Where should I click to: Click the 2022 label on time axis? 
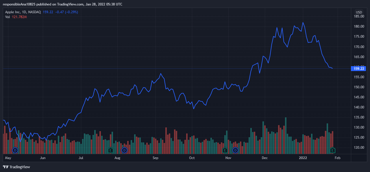(303, 158)
